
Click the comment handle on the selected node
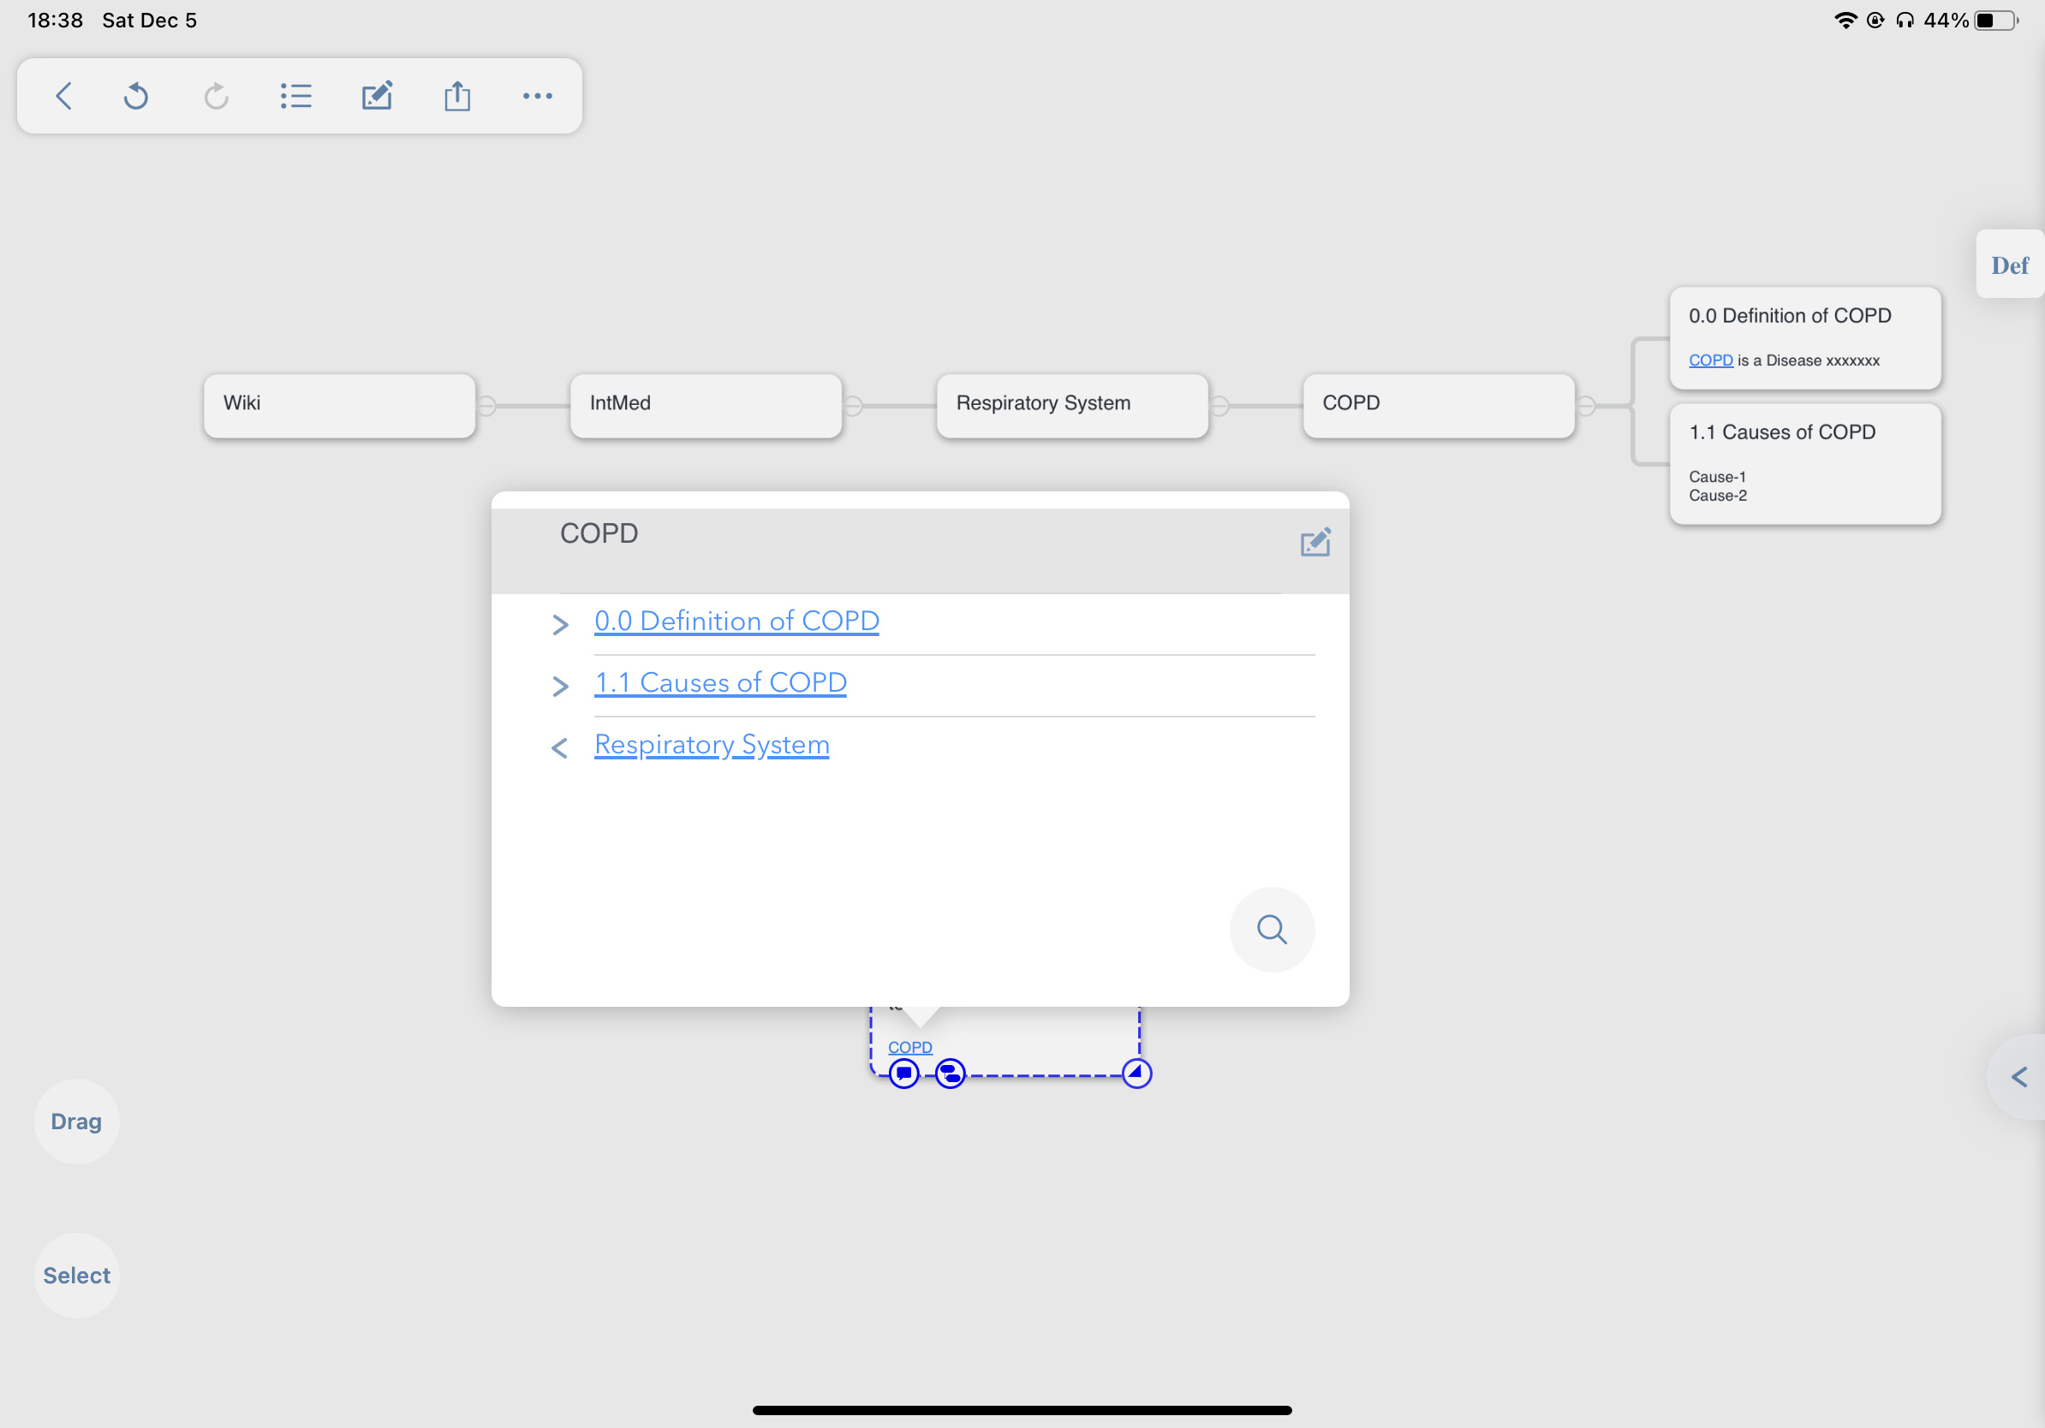pyautogui.click(x=904, y=1074)
